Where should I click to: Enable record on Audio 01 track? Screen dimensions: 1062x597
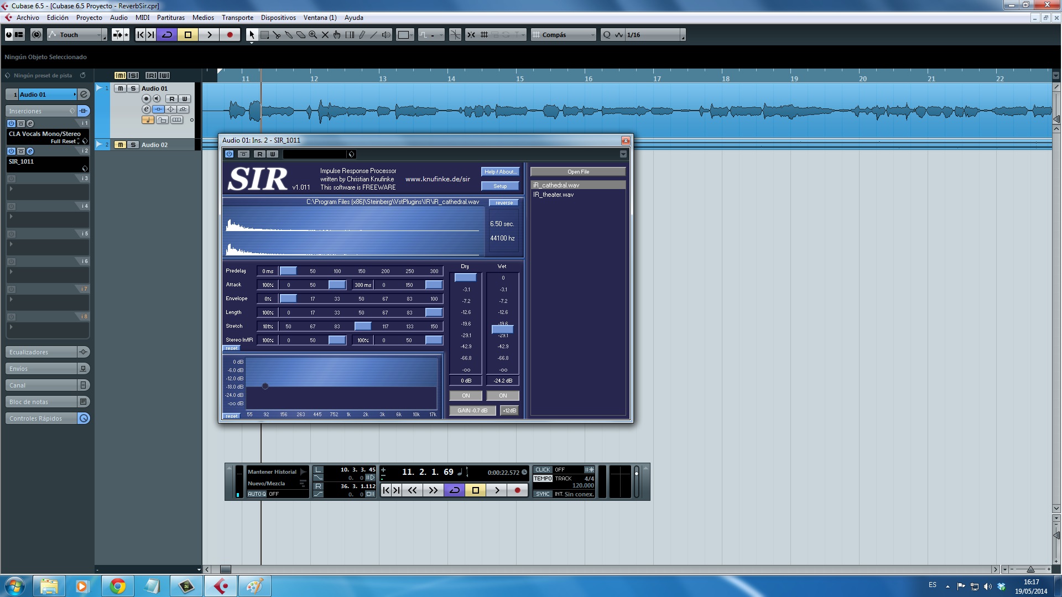(146, 99)
